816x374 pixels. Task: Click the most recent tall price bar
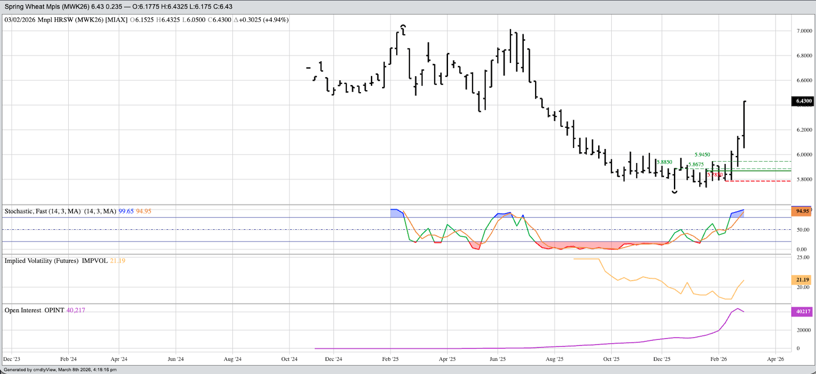744,125
